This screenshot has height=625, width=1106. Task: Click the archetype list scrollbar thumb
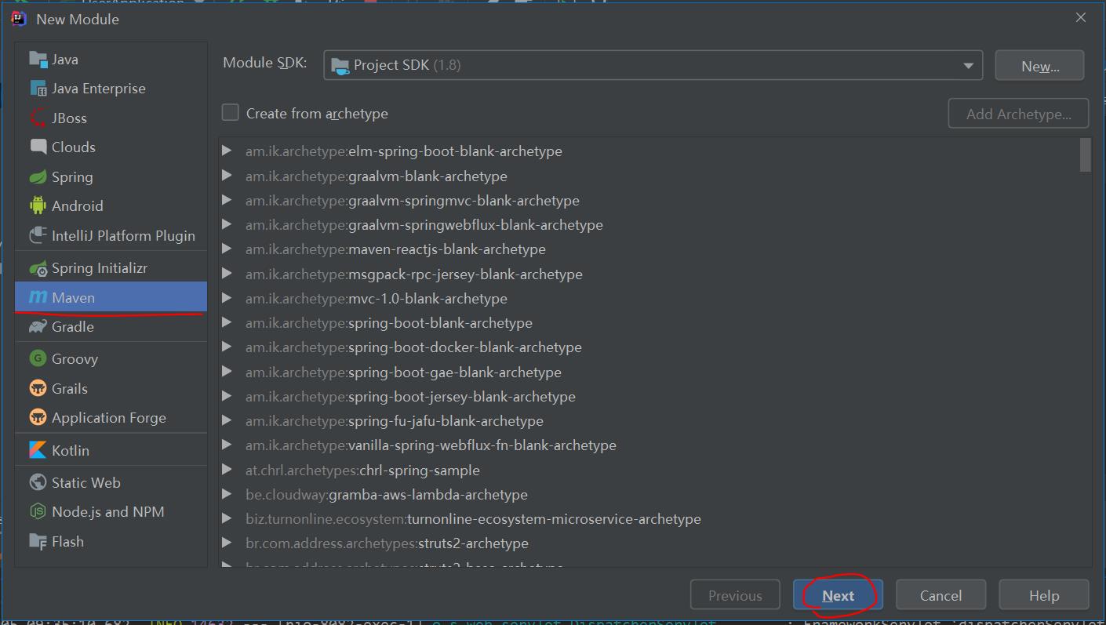[x=1086, y=154]
